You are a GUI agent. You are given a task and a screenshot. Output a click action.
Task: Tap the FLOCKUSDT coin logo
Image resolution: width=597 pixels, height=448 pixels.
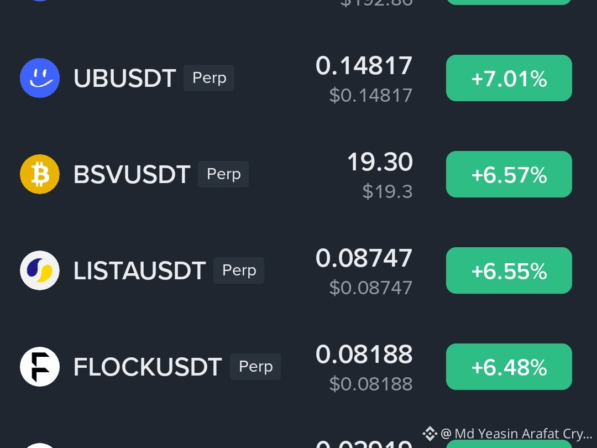pos(40,367)
